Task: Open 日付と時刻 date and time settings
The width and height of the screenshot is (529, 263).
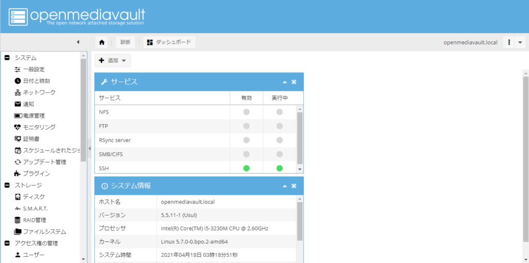Action: pos(36,81)
